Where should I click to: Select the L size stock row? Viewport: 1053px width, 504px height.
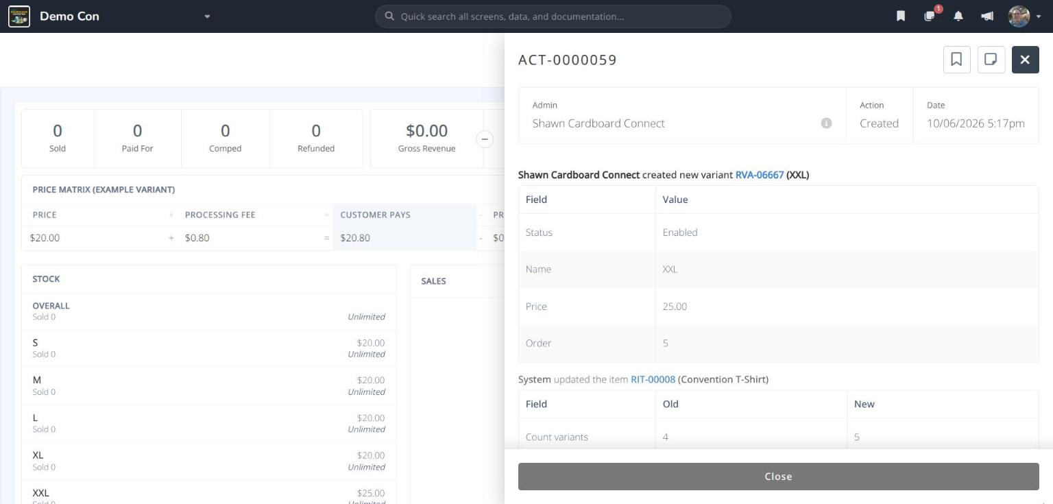click(208, 424)
